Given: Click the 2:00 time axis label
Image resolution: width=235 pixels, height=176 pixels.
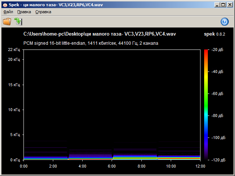Looking at the screenshot, I should tap(53, 166).
